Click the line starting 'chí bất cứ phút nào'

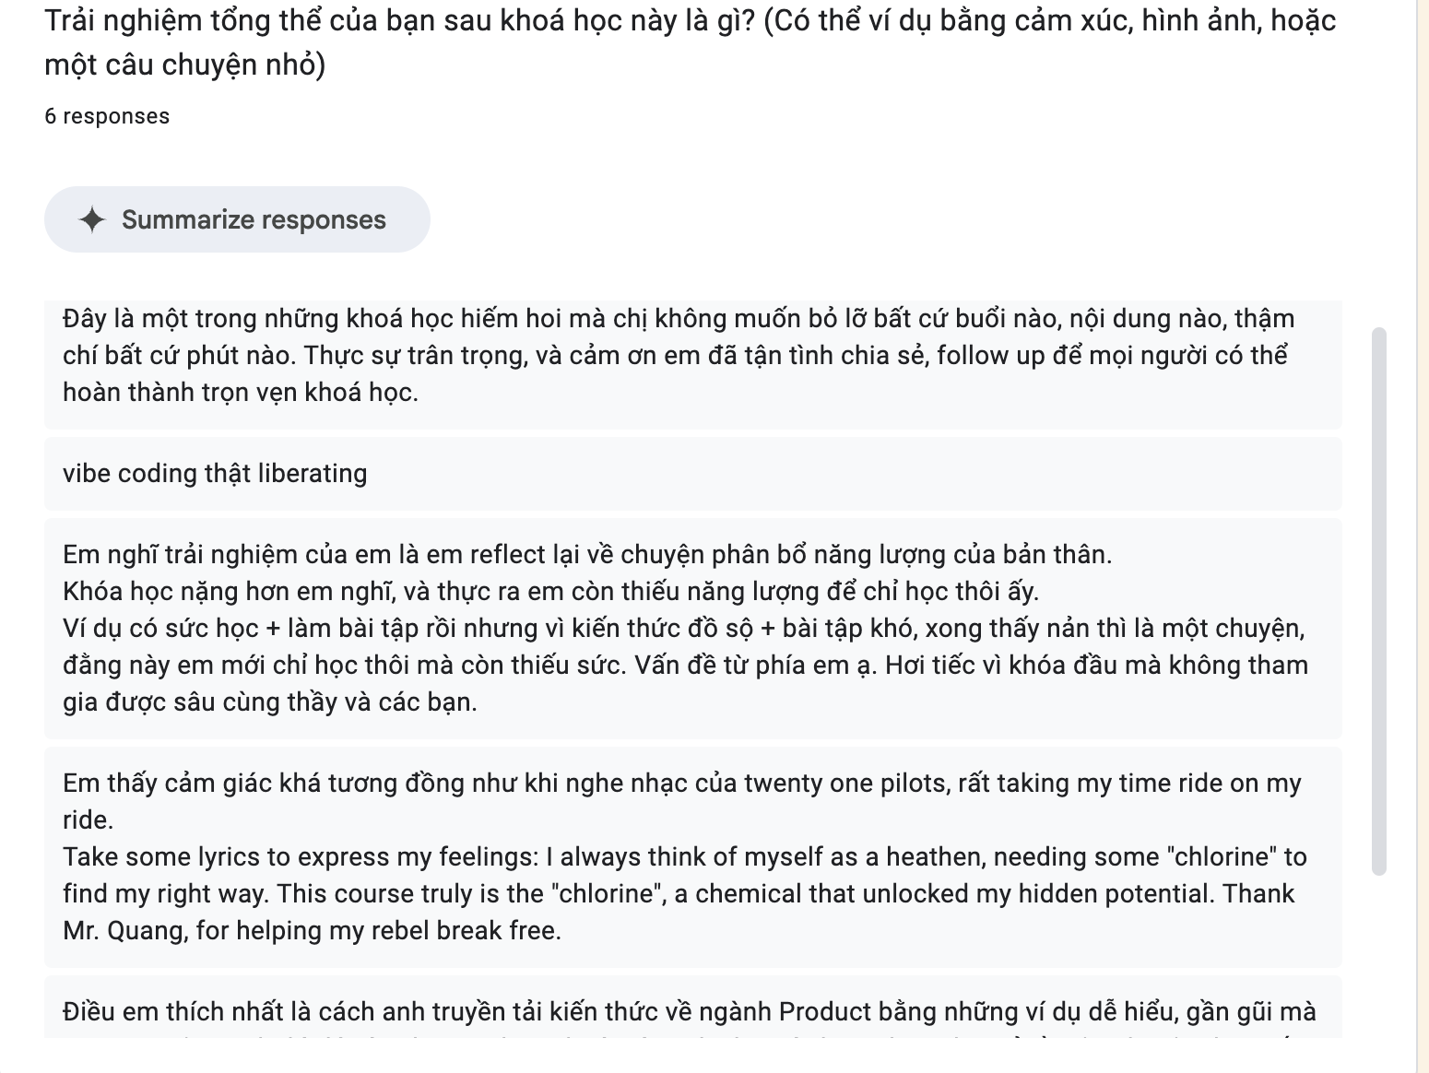[675, 356]
